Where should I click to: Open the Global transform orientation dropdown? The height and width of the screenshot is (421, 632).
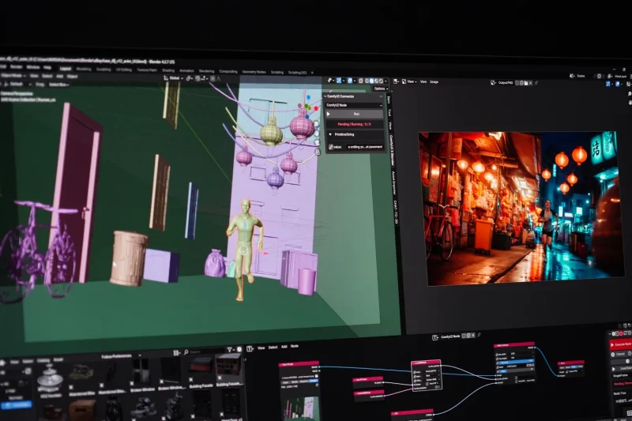(x=174, y=77)
